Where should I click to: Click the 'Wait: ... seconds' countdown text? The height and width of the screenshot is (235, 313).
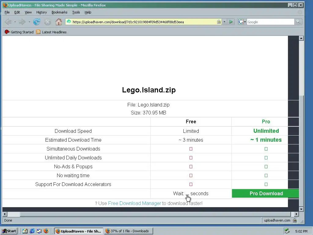pyautogui.click(x=191, y=193)
